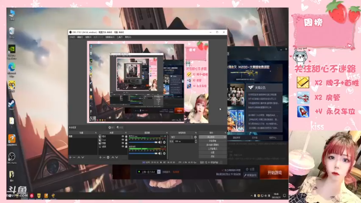Image resolution: width=361 pixels, height=203 pixels.
Task: Remove the selected scene with the minus icon
Action: pyautogui.click(x=74, y=157)
